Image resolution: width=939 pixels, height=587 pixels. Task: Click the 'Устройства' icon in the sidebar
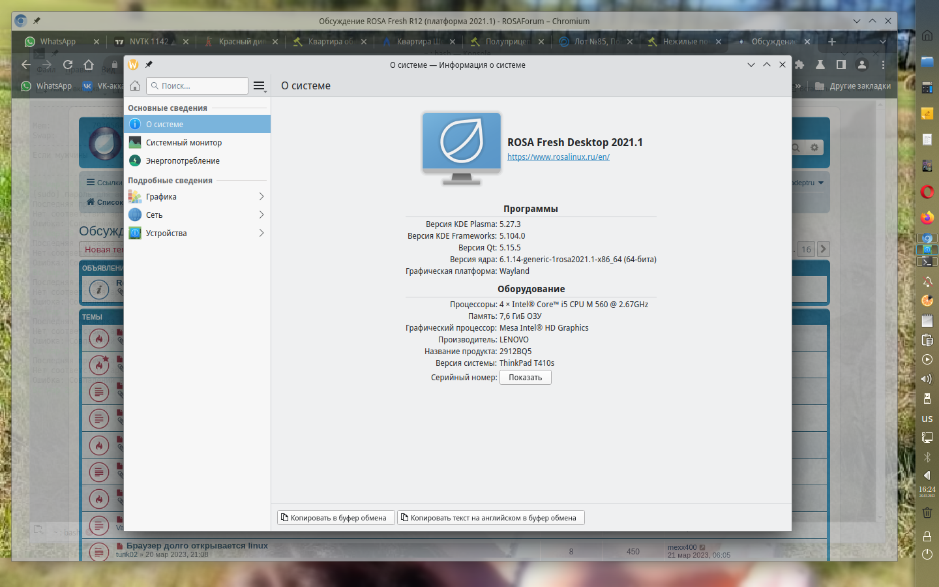pos(135,233)
